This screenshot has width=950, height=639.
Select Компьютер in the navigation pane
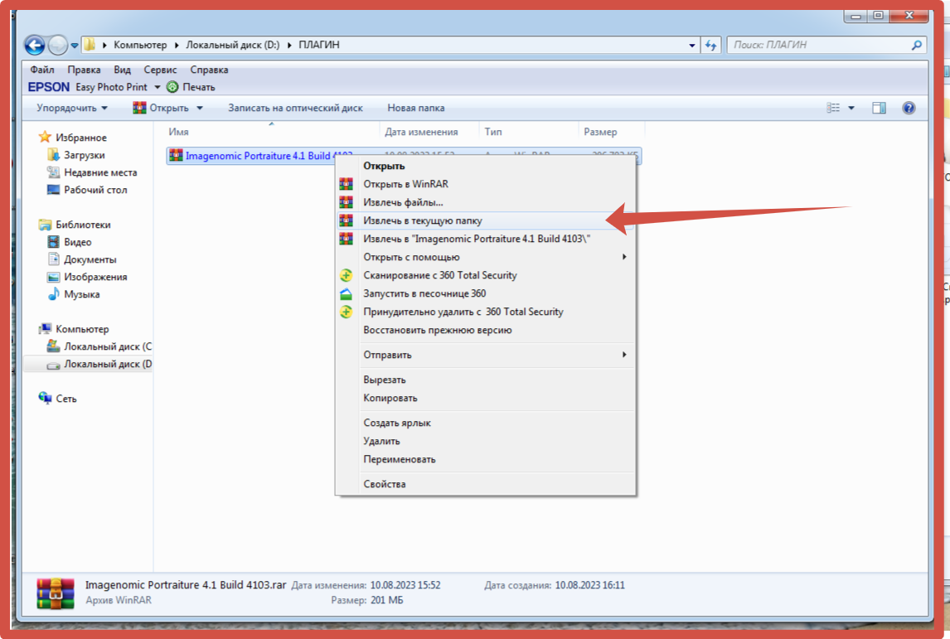click(x=73, y=329)
